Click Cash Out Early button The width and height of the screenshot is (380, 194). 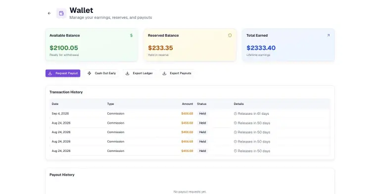pos(102,73)
